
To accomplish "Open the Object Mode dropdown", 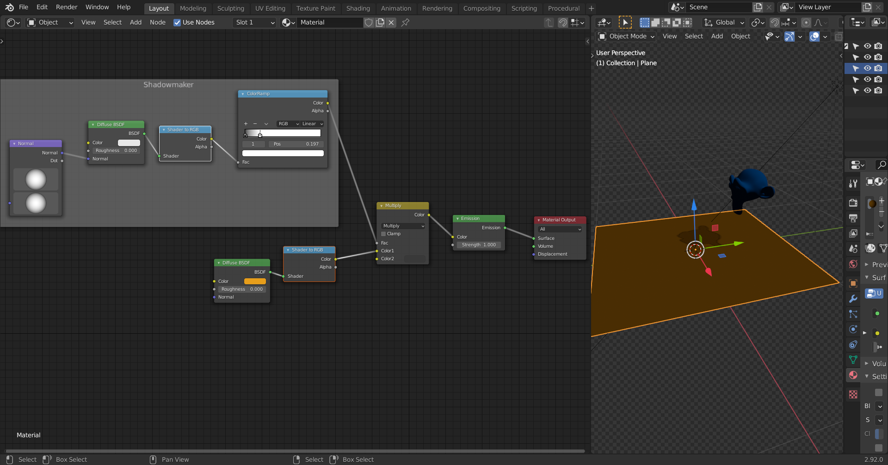I will pyautogui.click(x=627, y=37).
